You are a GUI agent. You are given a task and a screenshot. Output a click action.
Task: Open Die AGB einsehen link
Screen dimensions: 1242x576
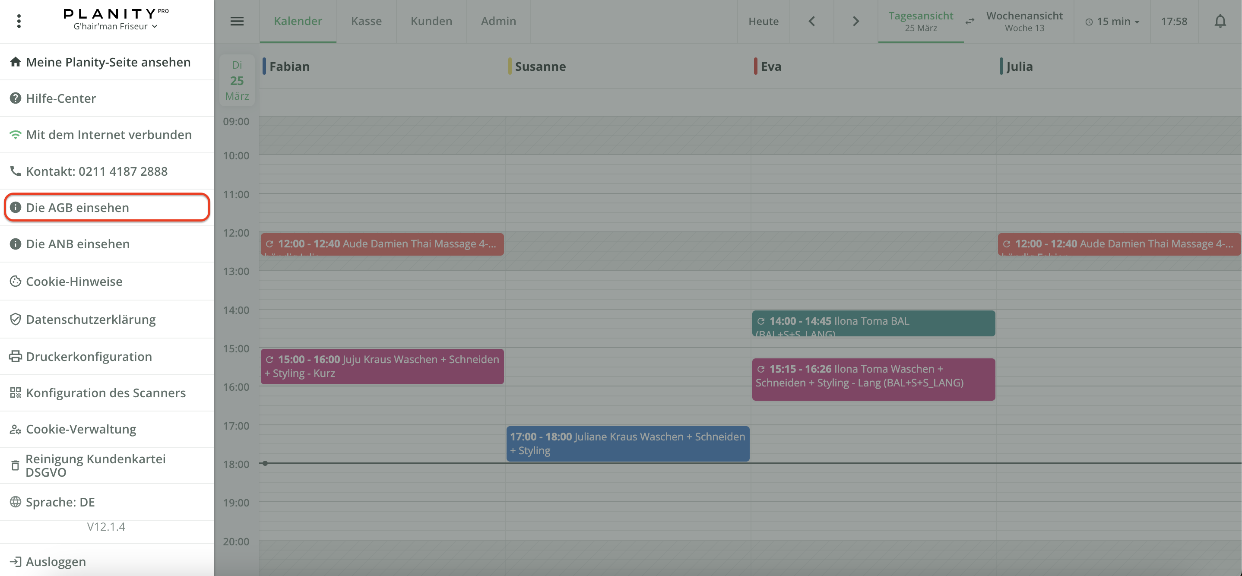(x=77, y=207)
